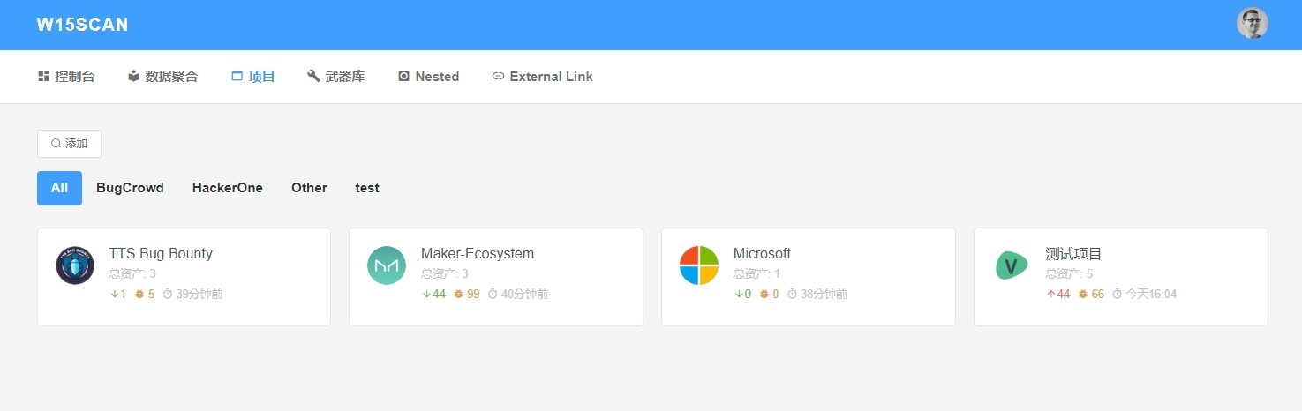Click the green V logo of 测试项目
The width and height of the screenshot is (1302, 411).
[1012, 265]
